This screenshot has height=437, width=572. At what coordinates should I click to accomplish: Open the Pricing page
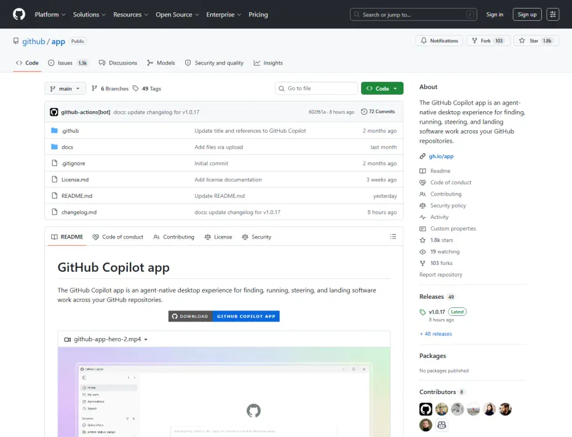click(258, 15)
